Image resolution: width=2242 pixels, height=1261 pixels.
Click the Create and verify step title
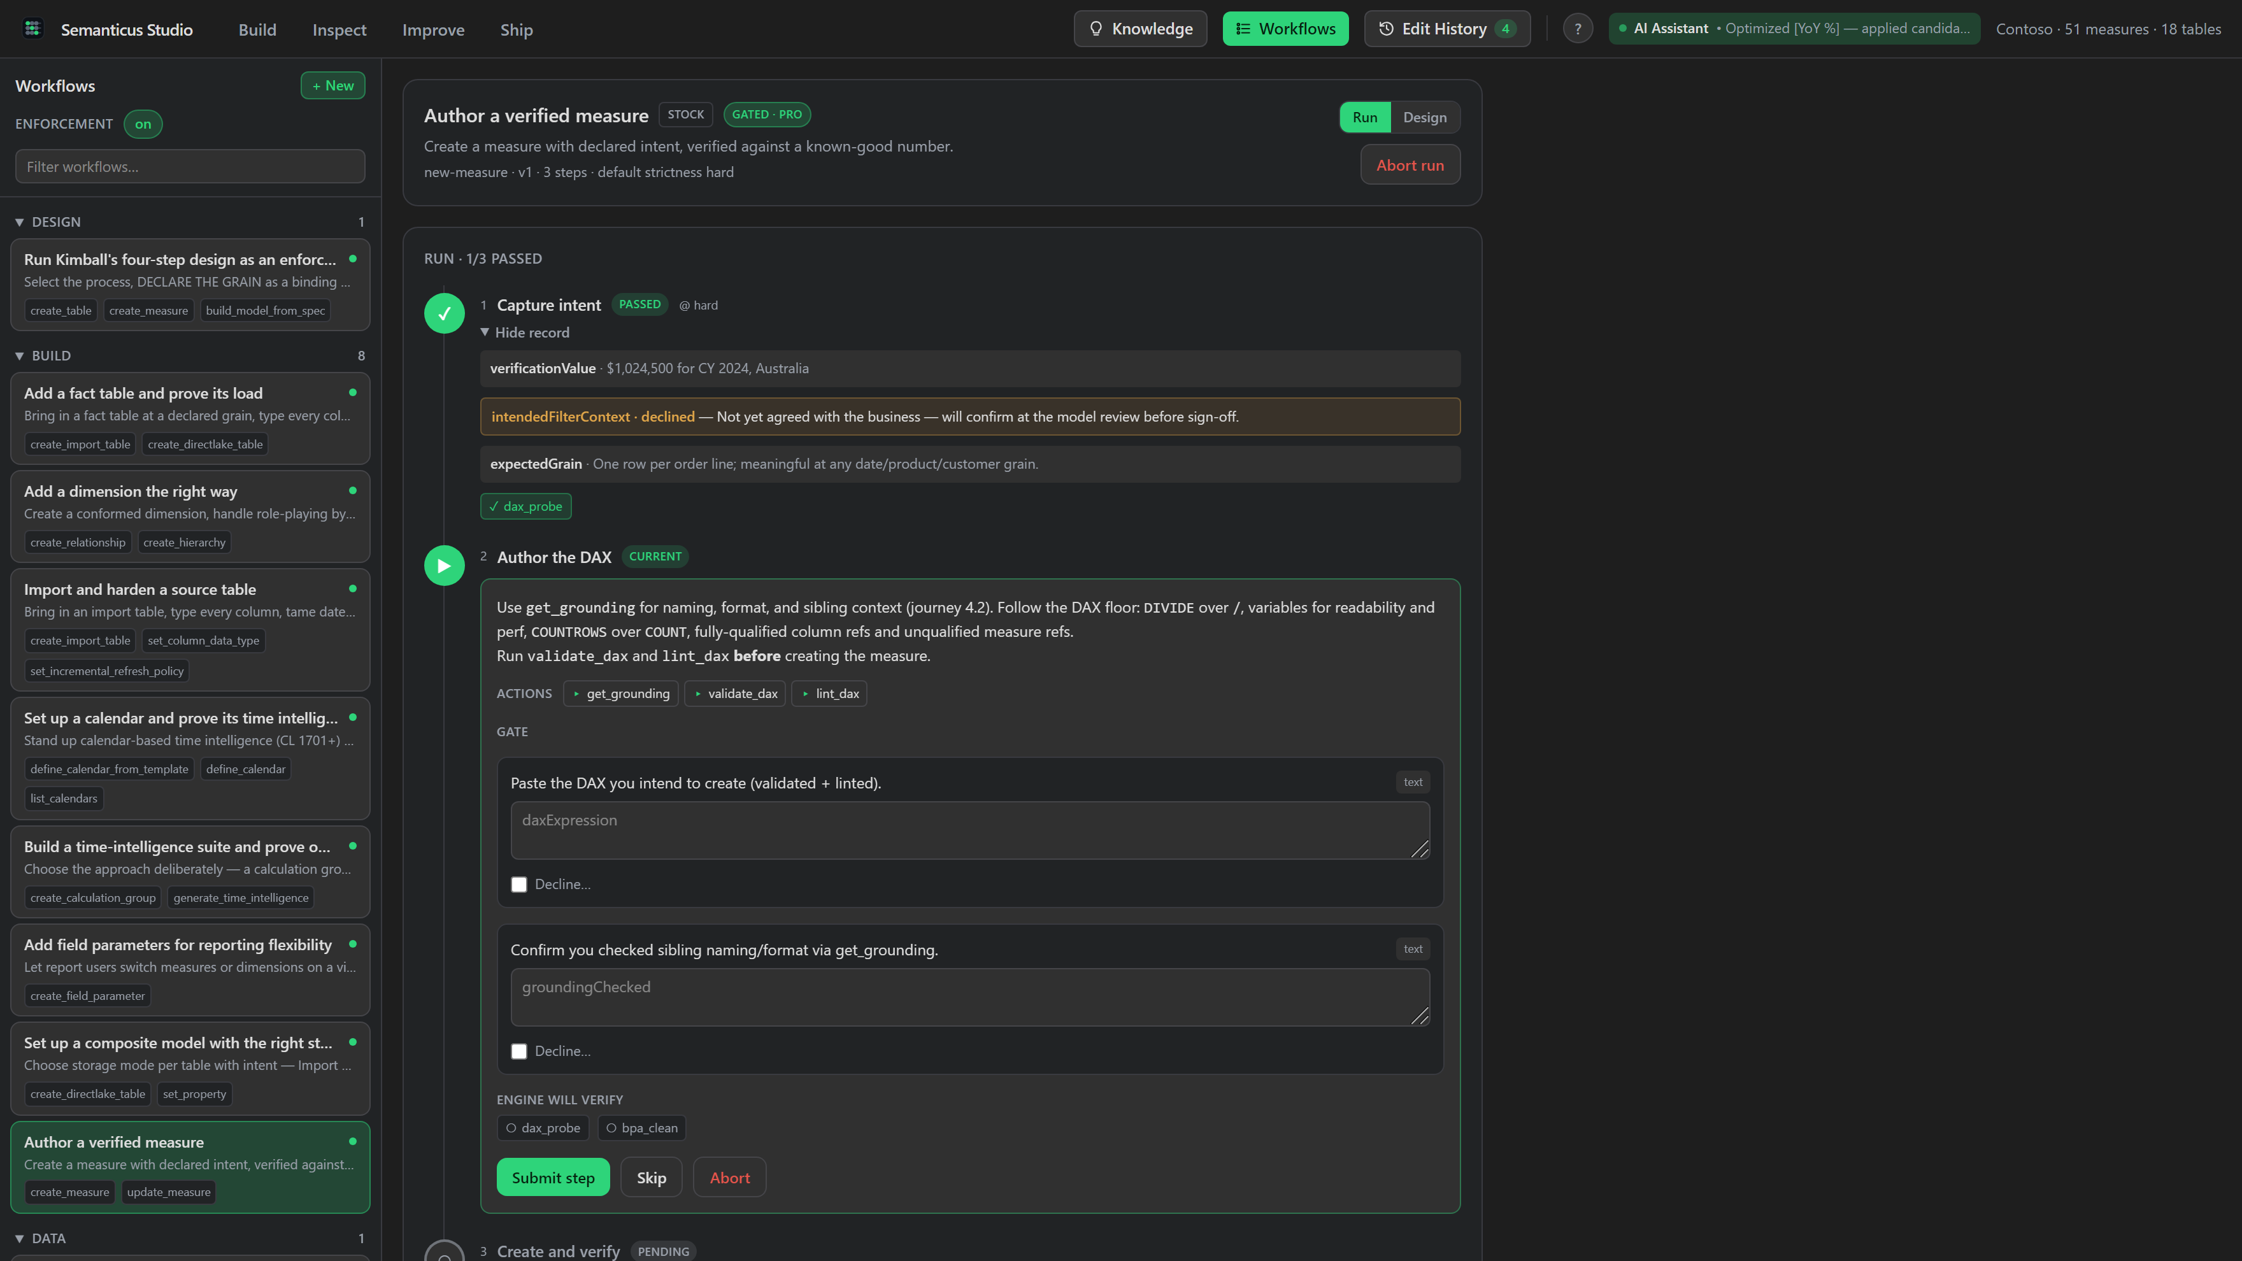[x=558, y=1251]
